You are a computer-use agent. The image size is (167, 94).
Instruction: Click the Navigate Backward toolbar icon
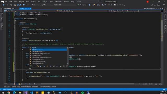pos(4,5)
